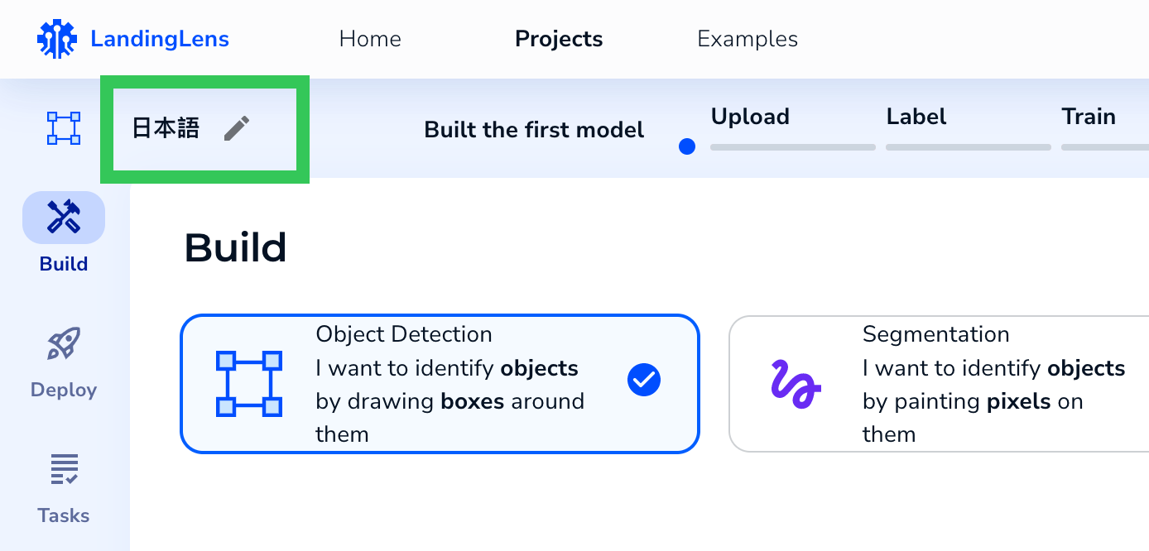Click the blue checkmark on Object Detection
Screen dimensions: 1149x551
pos(644,380)
